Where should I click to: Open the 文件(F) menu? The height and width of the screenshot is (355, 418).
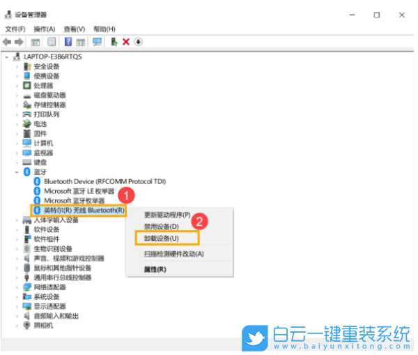(x=15, y=29)
